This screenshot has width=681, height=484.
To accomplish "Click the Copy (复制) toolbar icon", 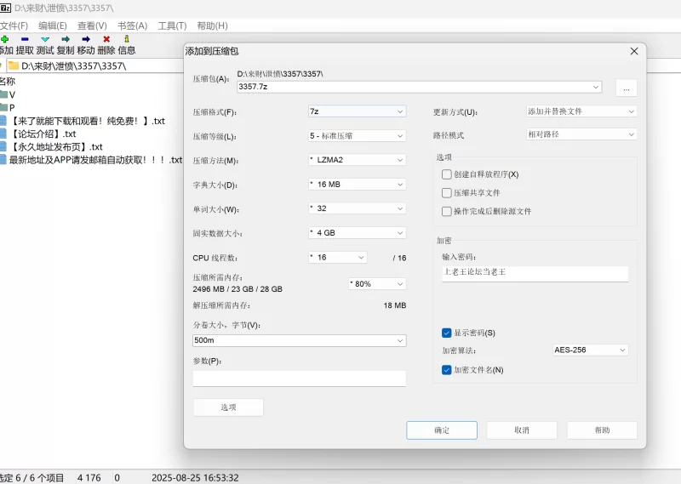I will click(x=66, y=39).
